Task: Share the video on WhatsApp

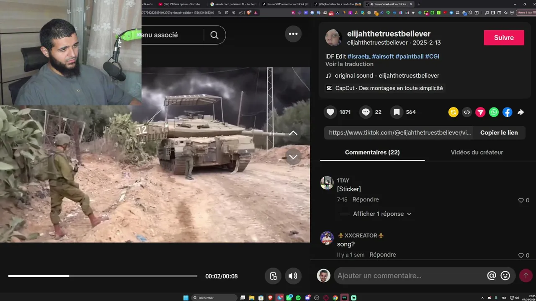Action: (494, 112)
